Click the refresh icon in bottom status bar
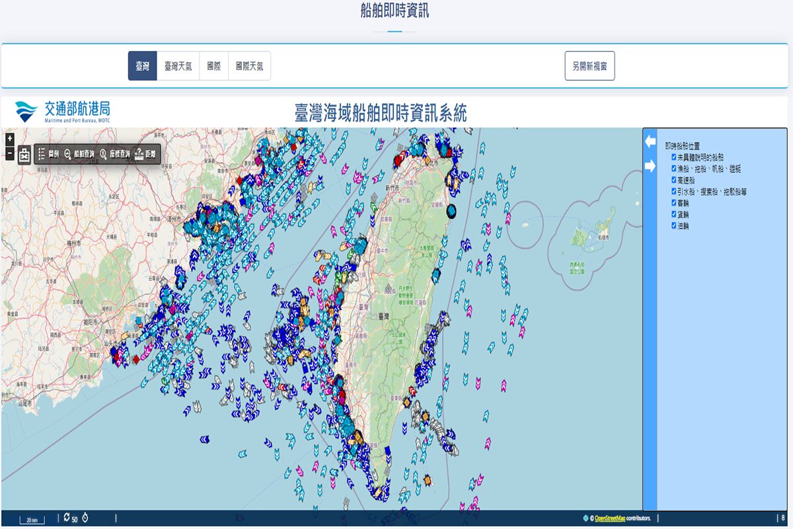This screenshot has height=529, width=793. pyautogui.click(x=67, y=518)
